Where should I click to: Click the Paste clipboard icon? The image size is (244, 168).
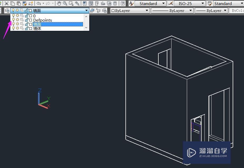point(19,3)
